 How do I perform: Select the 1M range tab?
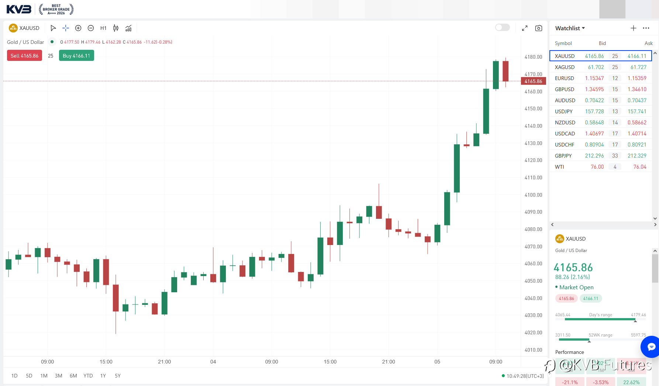coord(44,376)
